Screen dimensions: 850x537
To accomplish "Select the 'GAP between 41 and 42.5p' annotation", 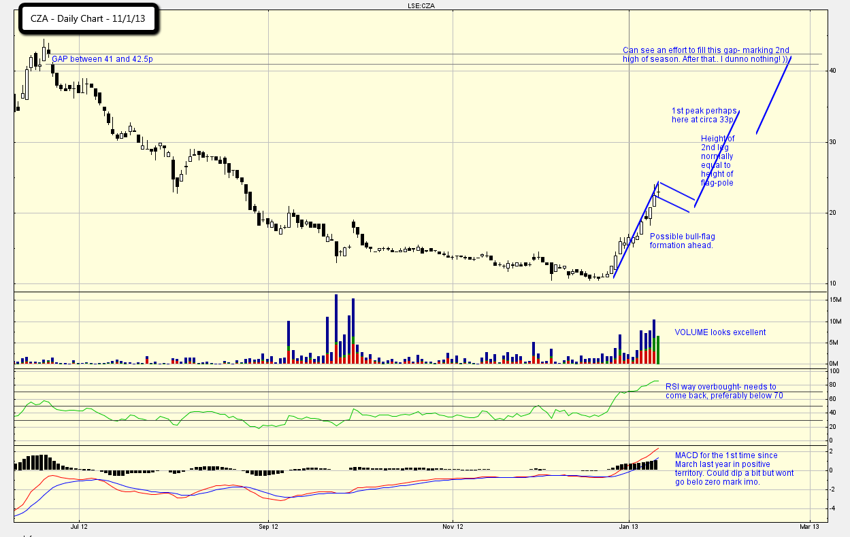I will 102,60.
